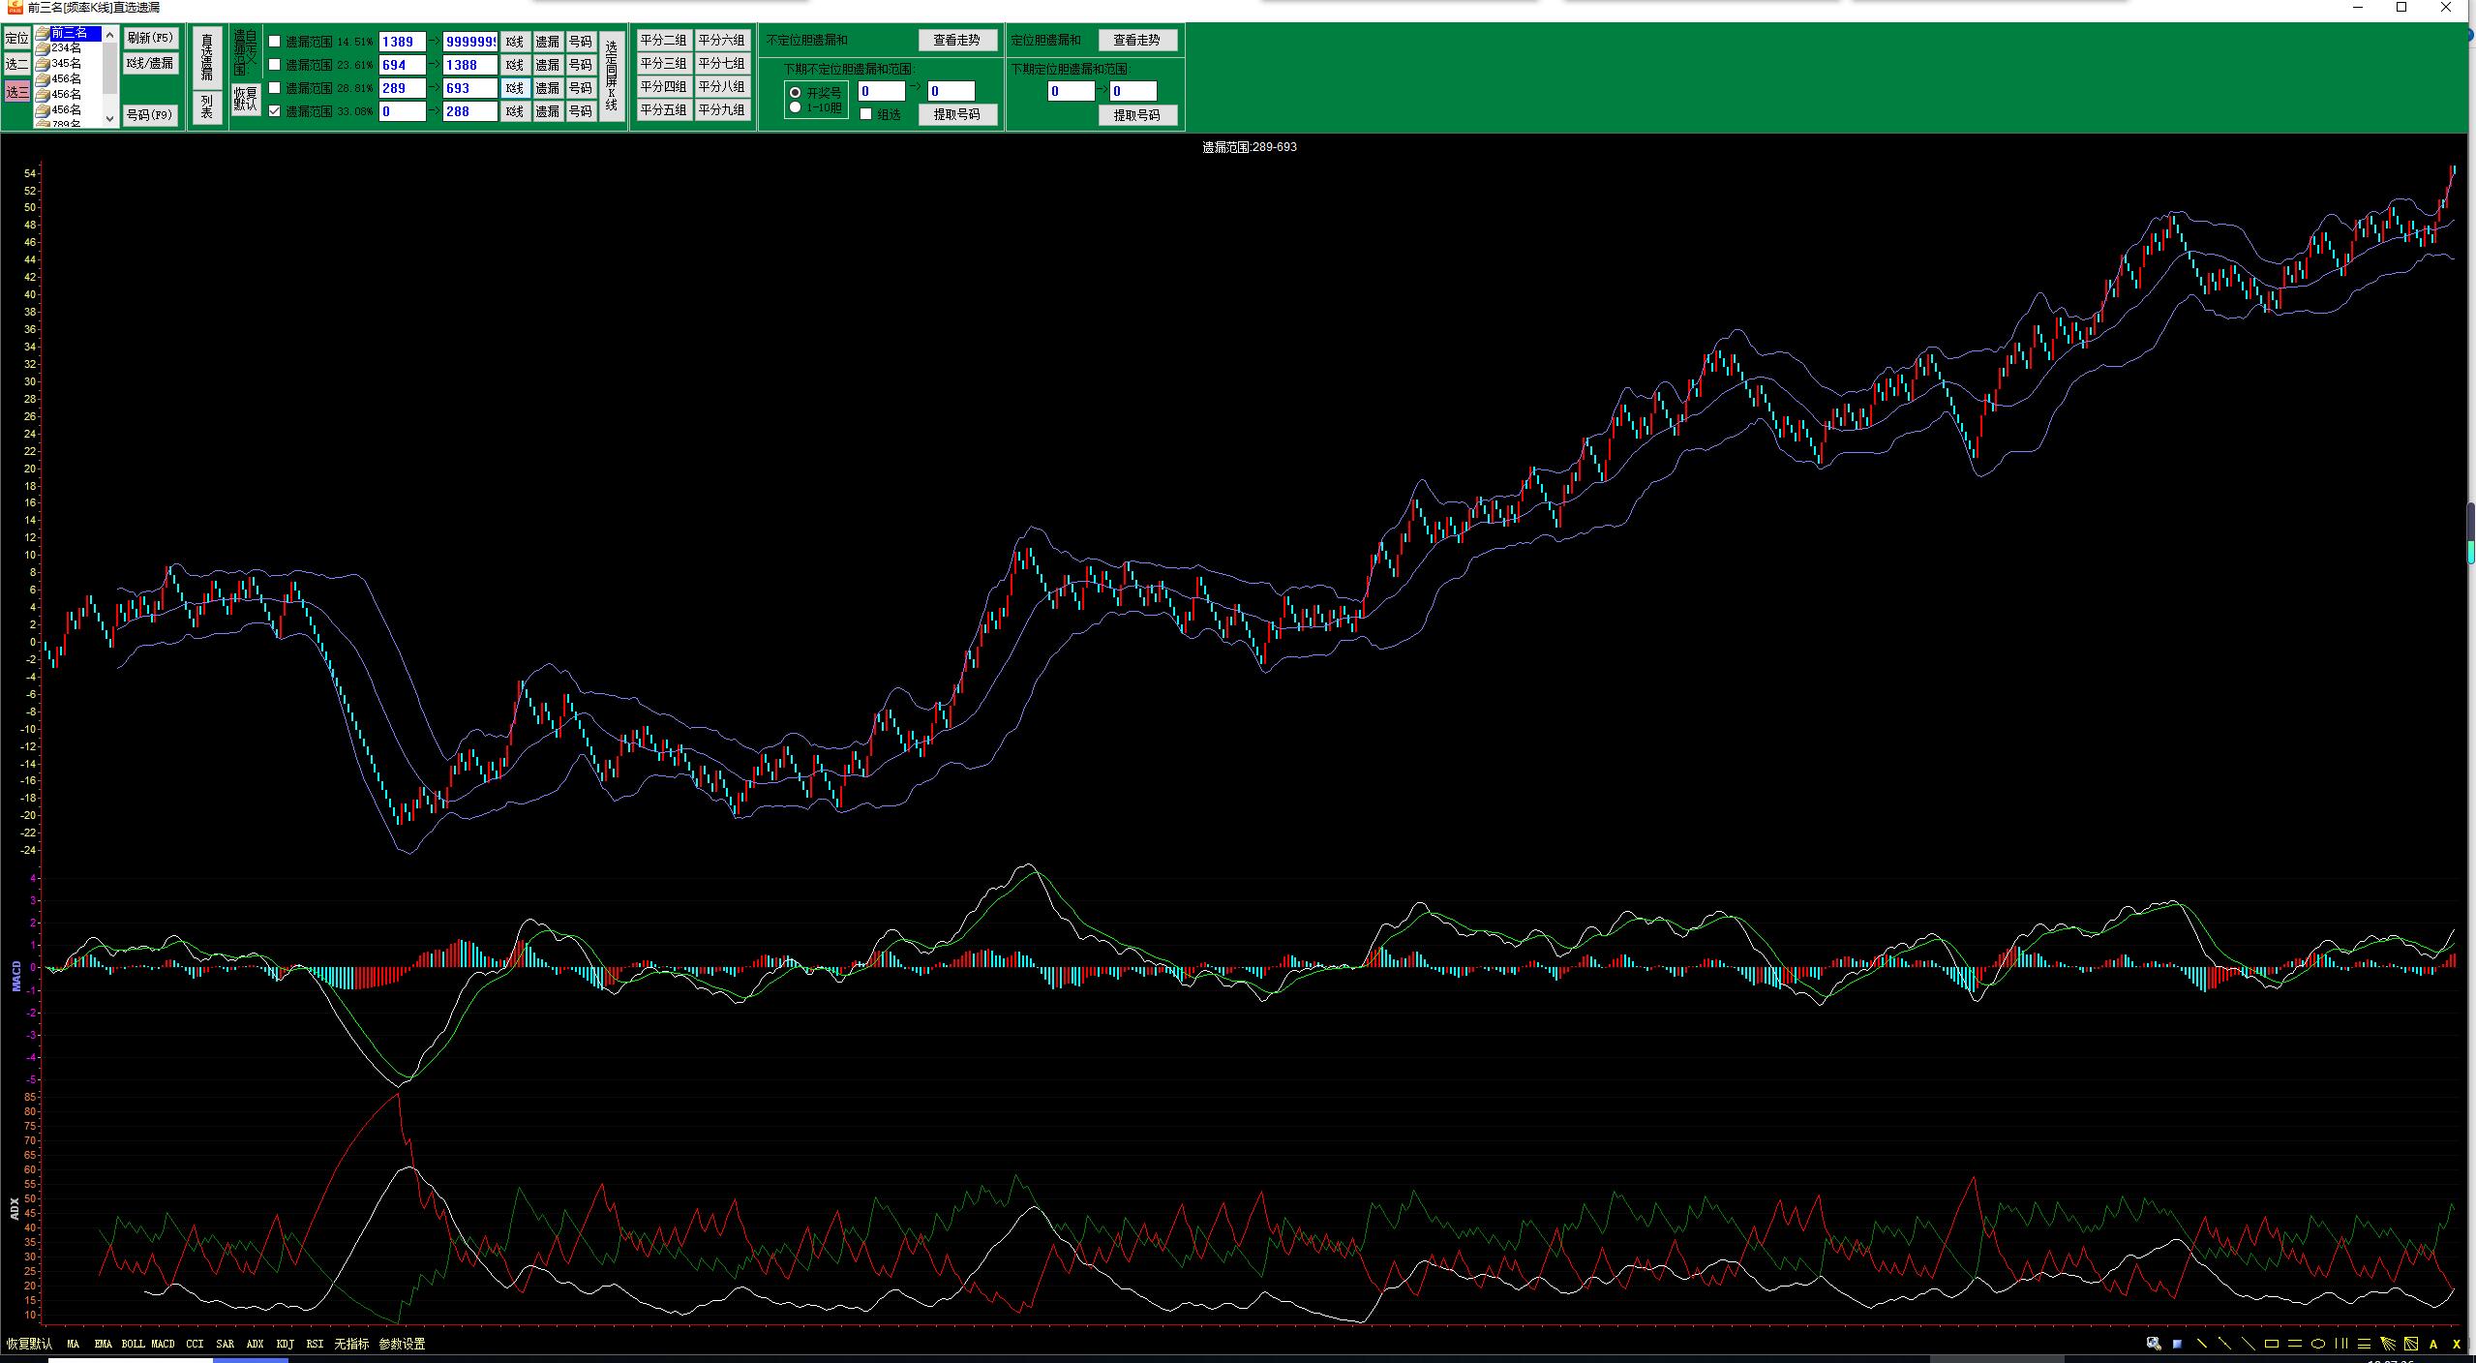Select the yellow A text tool
The width and height of the screenshot is (2476, 1363).
point(2433,1344)
